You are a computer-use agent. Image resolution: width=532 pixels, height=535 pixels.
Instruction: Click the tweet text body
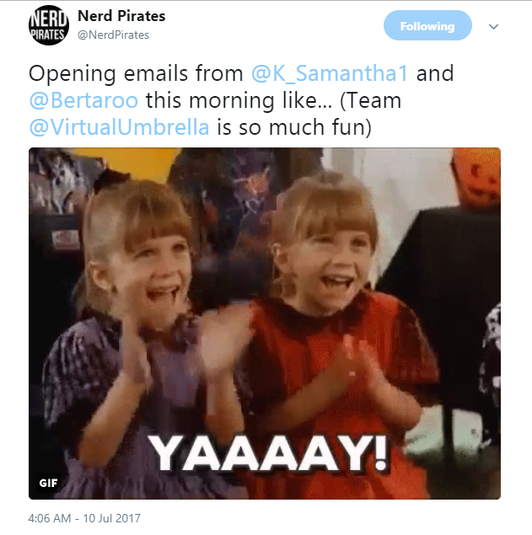coord(241,100)
